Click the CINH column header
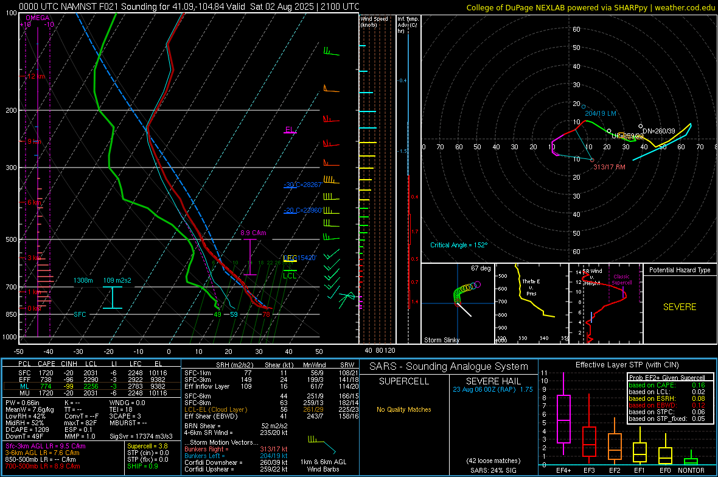 (69, 364)
